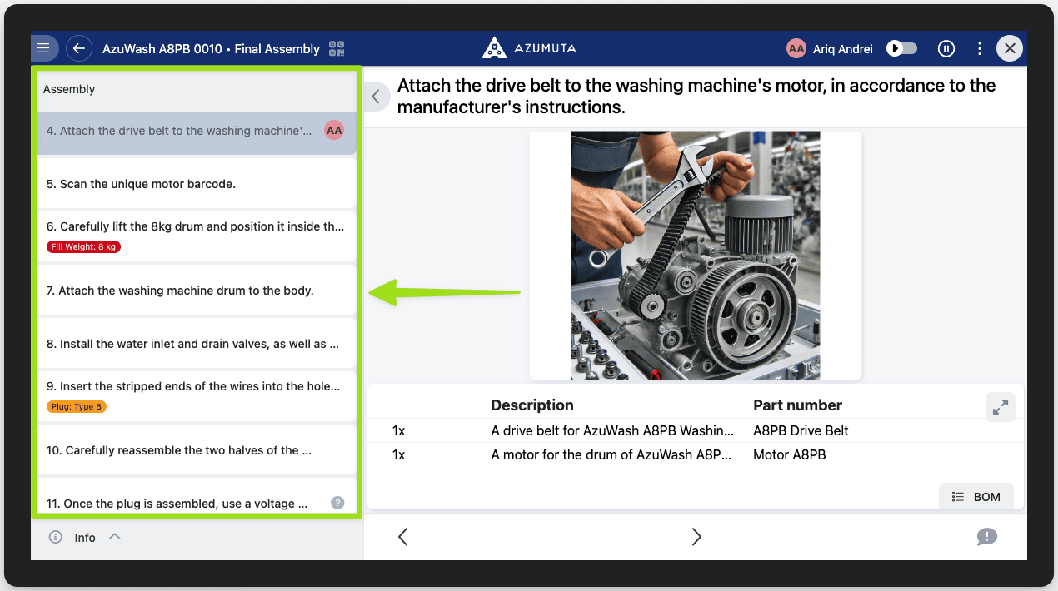The height and width of the screenshot is (591, 1058).
Task: Expand the parts table to fullscreen
Action: coord(1000,406)
